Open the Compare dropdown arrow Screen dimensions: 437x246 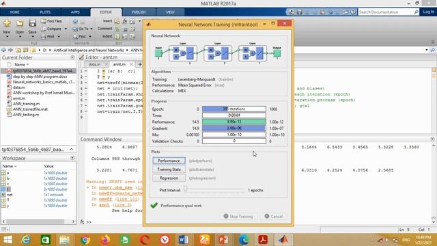coord(66,29)
